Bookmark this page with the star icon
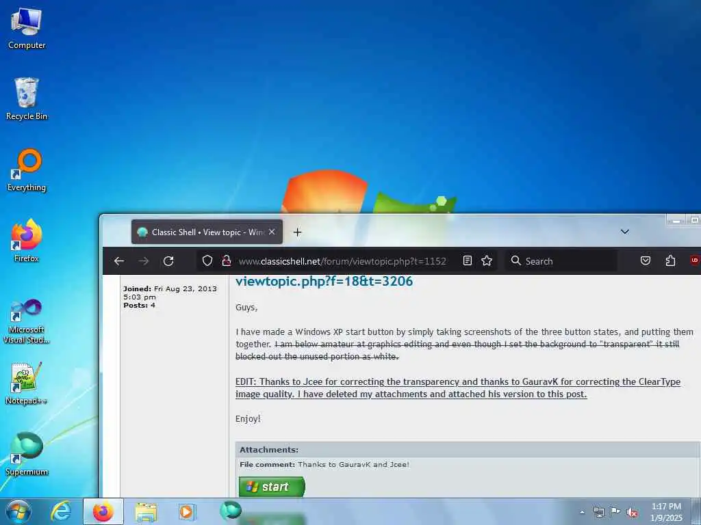 point(487,260)
